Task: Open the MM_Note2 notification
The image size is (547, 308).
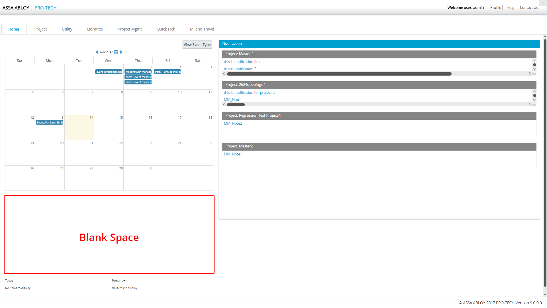Action: [x=233, y=123]
